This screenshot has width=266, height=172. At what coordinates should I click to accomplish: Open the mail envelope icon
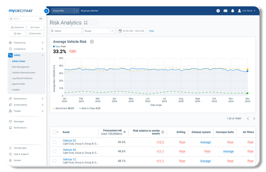click(225, 11)
